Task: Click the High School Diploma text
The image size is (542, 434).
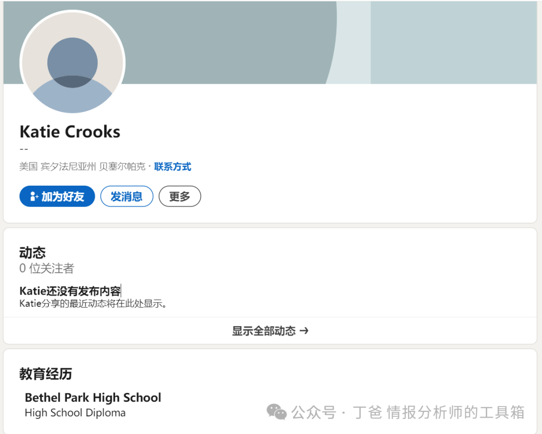Action: 75,412
